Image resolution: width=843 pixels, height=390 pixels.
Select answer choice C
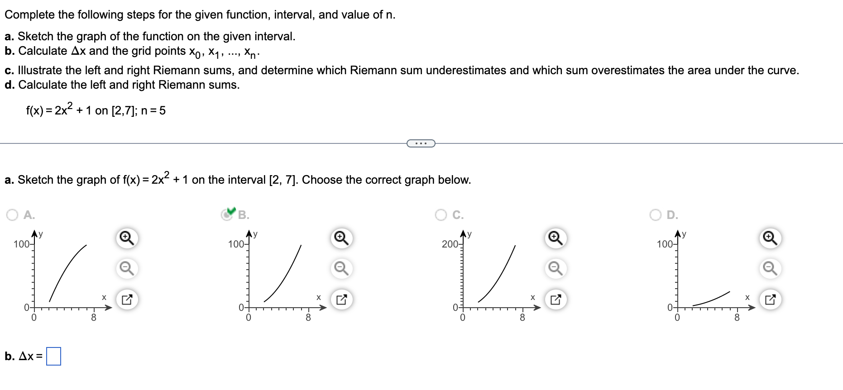pyautogui.click(x=441, y=215)
